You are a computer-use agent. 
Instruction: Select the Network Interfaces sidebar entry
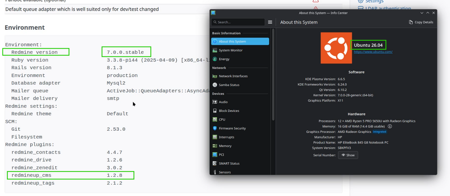coord(240,76)
